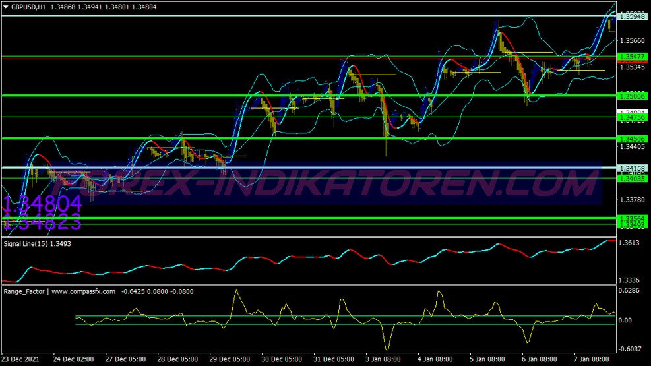Select the 1.34506 level label
The width and height of the screenshot is (651, 366).
[x=633, y=139]
